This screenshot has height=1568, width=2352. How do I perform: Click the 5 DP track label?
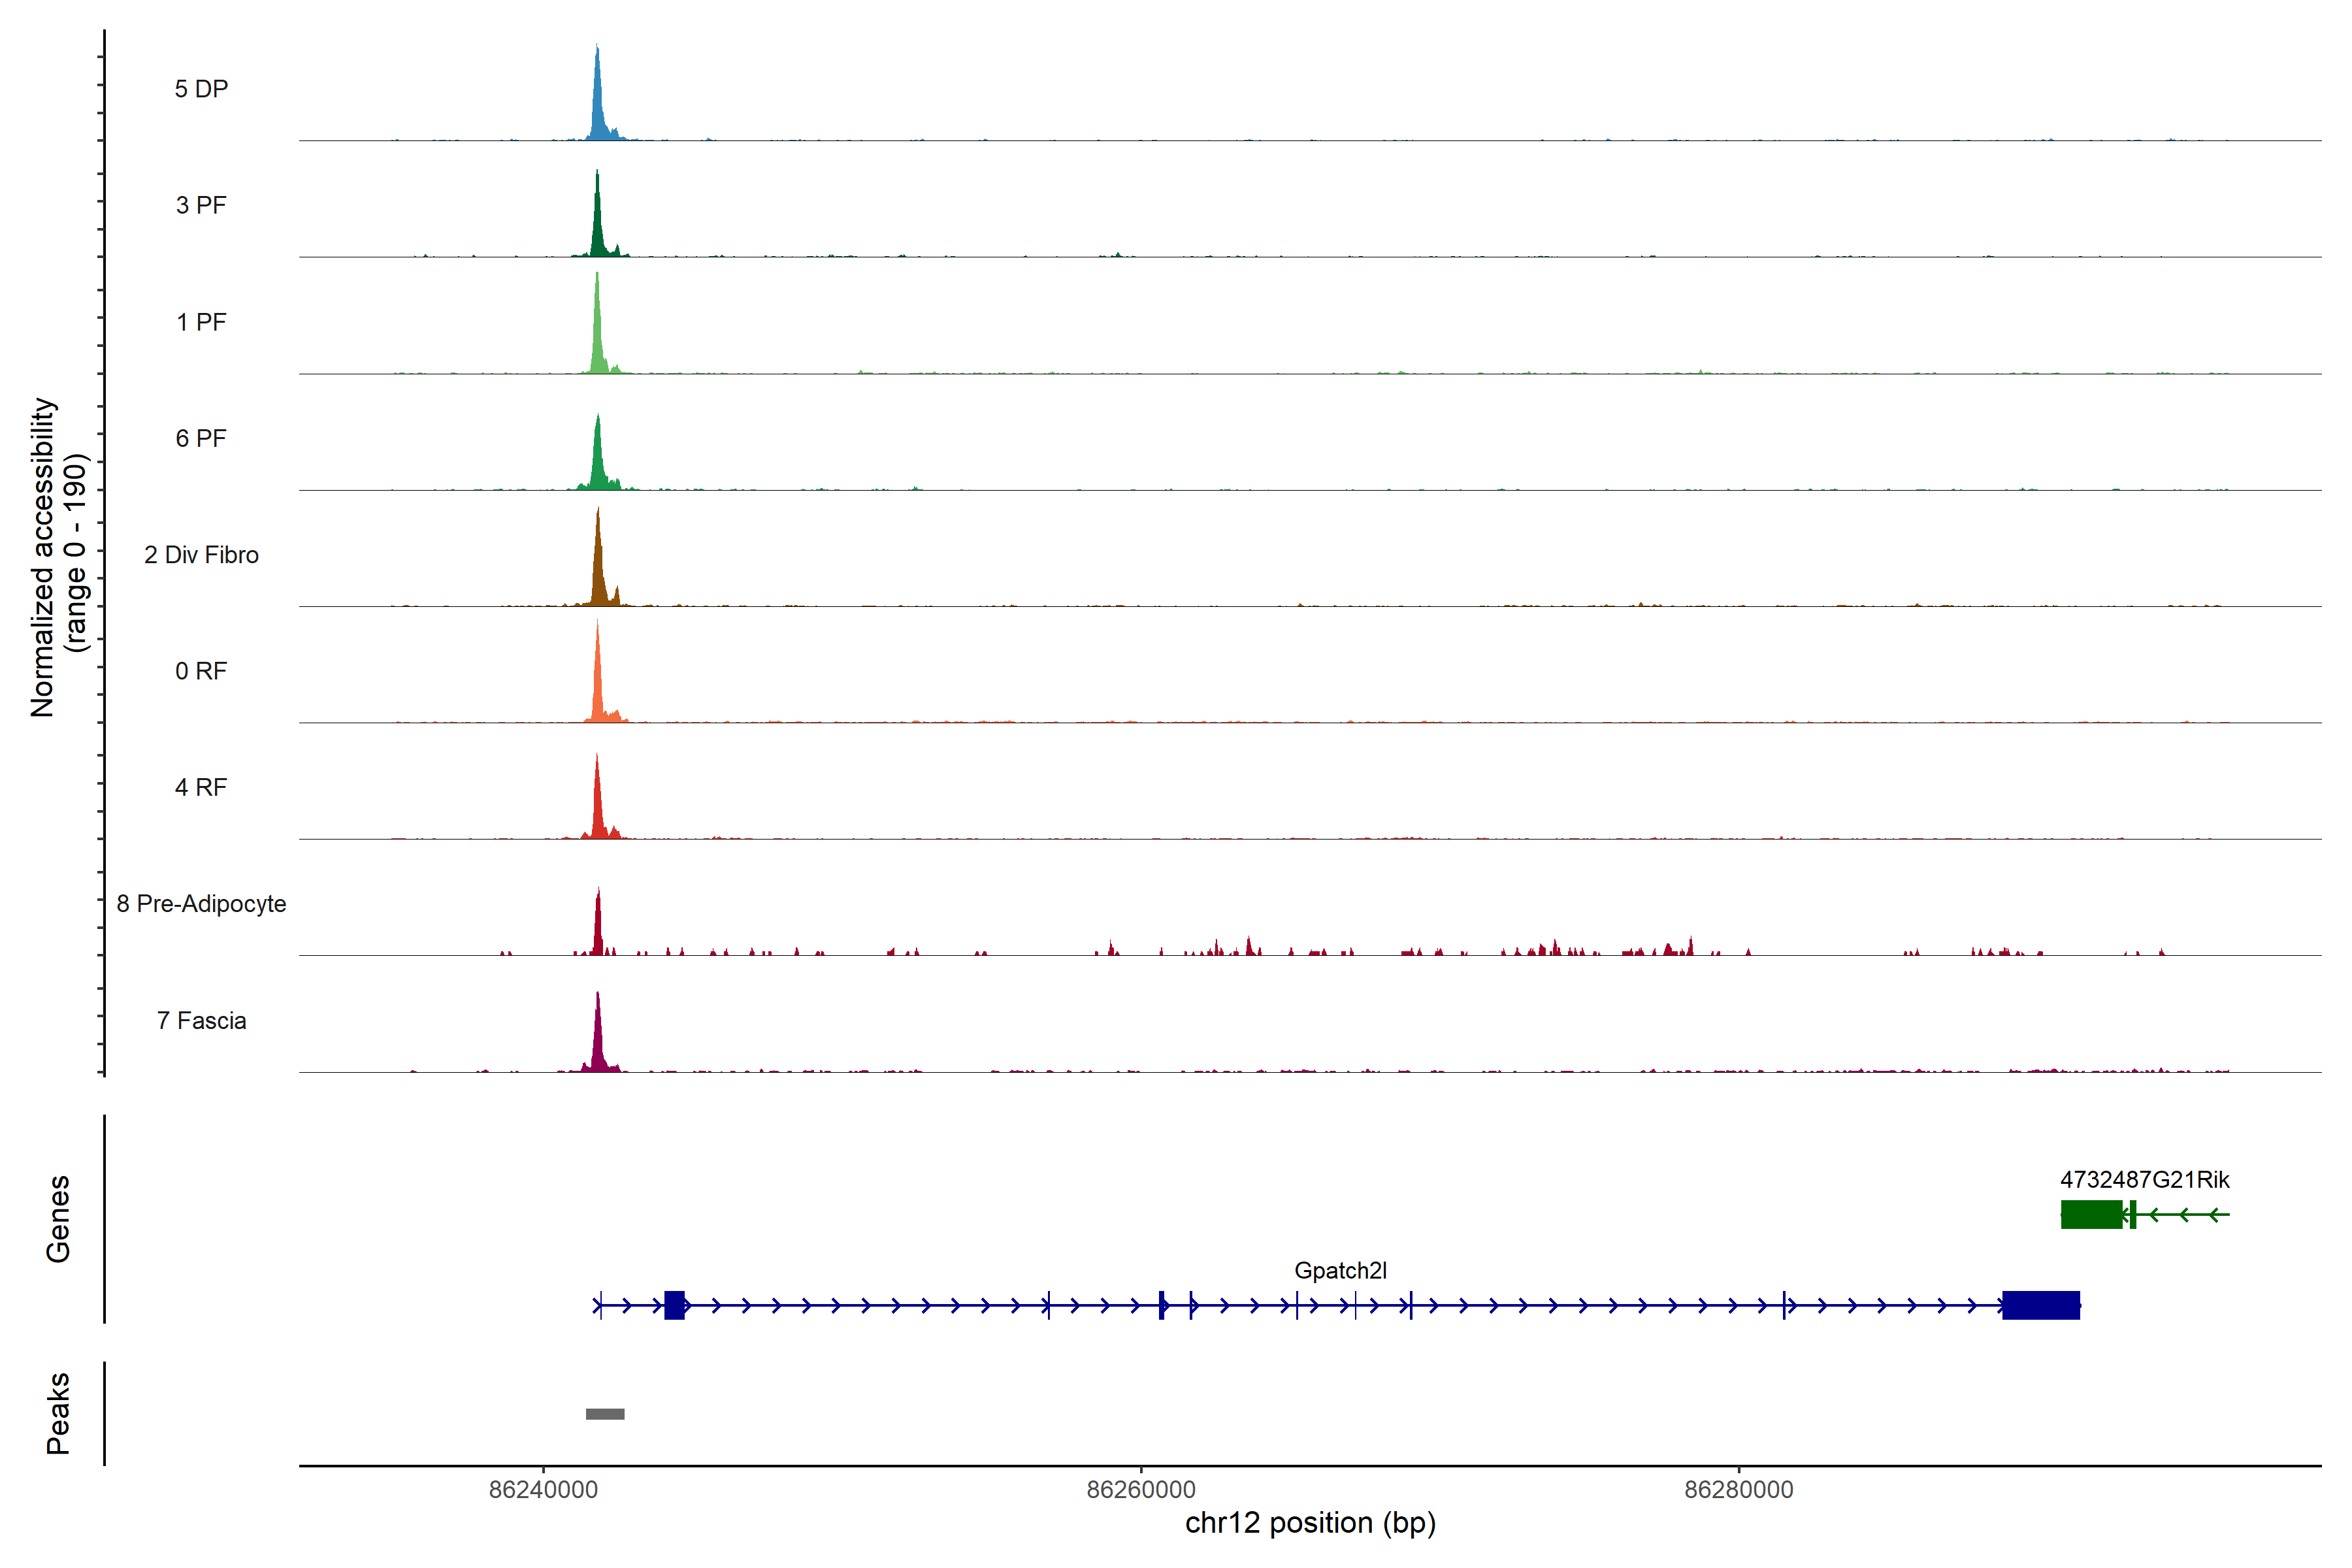click(x=201, y=89)
